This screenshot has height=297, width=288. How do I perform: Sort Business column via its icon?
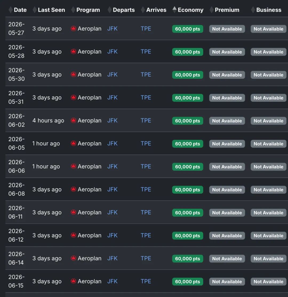point(253,10)
